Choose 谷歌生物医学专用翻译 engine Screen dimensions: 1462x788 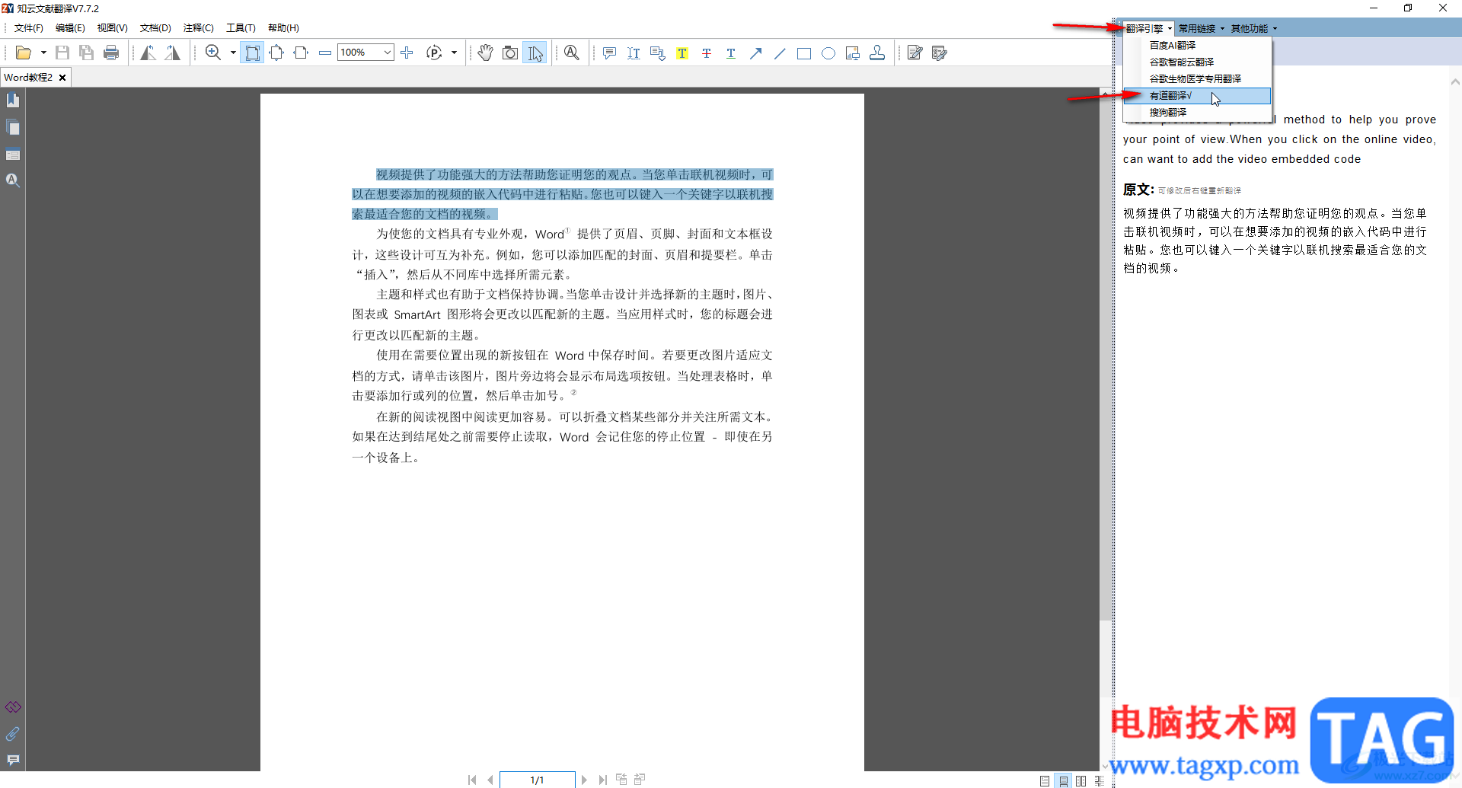(1198, 78)
